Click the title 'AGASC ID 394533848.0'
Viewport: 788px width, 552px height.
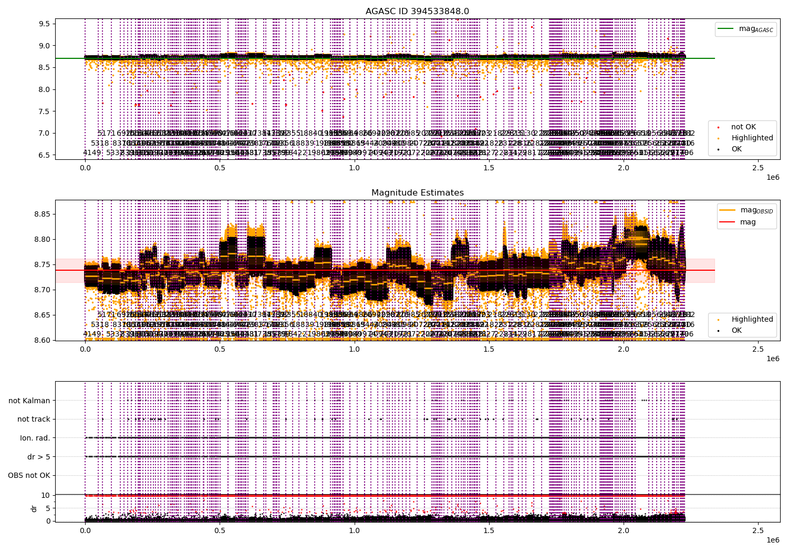click(x=417, y=11)
